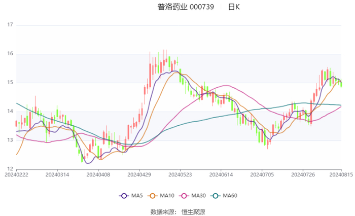This screenshot has width=355, height=216.
Task: Select the 20240222 date axis label
Action: click(17, 175)
